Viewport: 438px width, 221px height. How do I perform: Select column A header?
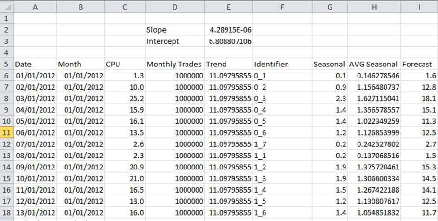(x=35, y=7)
